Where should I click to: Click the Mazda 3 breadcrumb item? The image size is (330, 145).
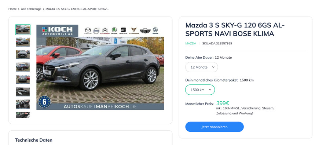77,9
